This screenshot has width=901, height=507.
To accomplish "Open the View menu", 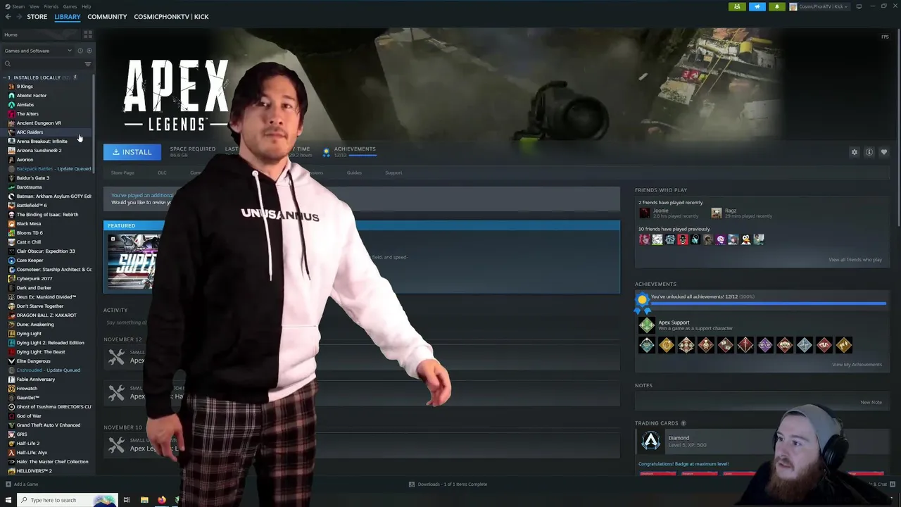I will (34, 6).
